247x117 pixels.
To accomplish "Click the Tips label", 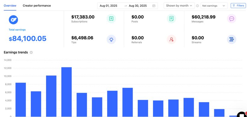I will [74, 42].
